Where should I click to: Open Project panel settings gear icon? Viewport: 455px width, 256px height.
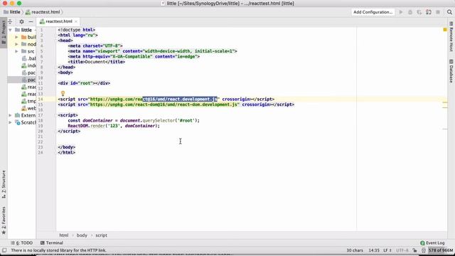21,21
